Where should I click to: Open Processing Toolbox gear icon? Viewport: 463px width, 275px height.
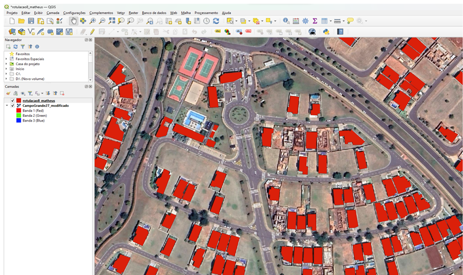tap(305, 21)
